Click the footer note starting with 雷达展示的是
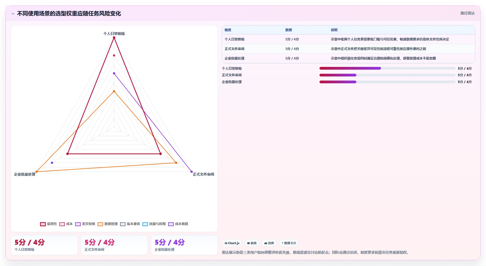The image size is (486, 266). (x=316, y=252)
